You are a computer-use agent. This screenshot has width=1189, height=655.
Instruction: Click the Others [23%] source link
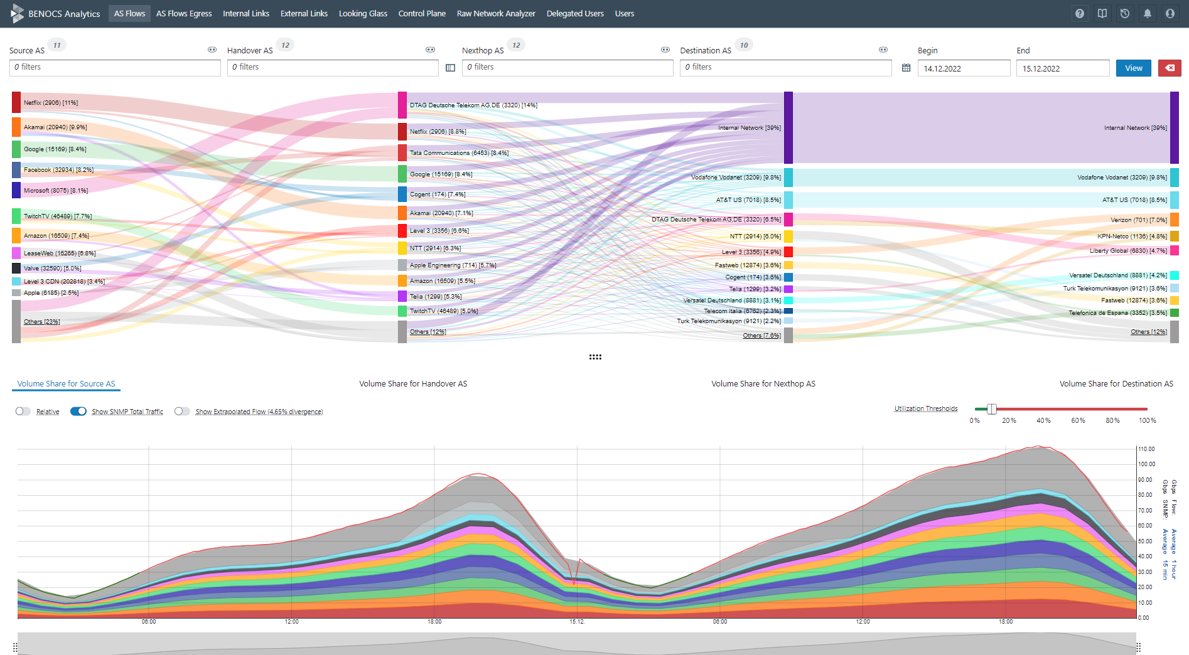pyautogui.click(x=42, y=322)
